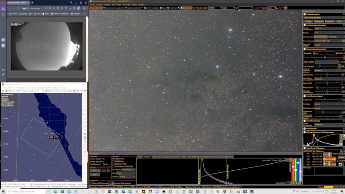The image size is (345, 194).
Task: Open the Zoom Auto dropdown
Action: coord(272,8)
